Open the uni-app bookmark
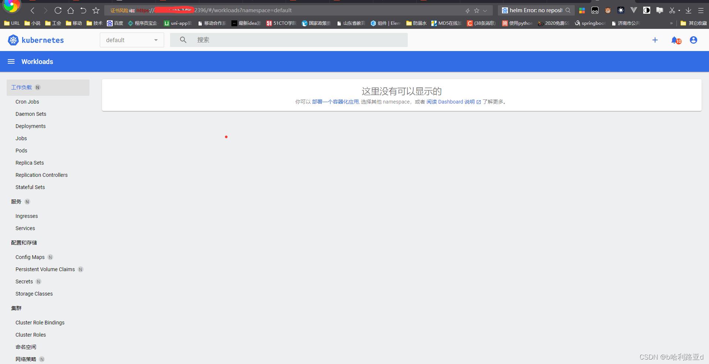The image size is (709, 364). [178, 23]
